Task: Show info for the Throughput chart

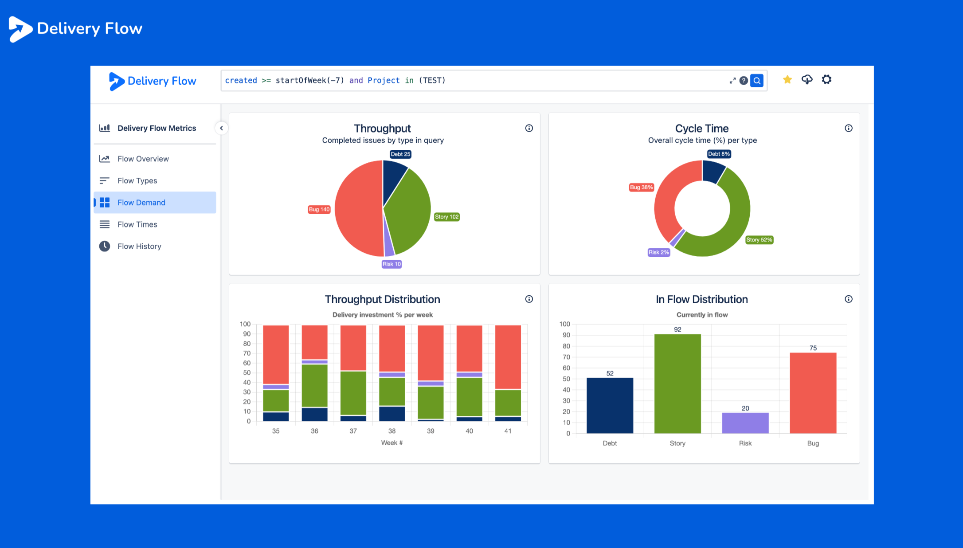Action: pos(529,128)
